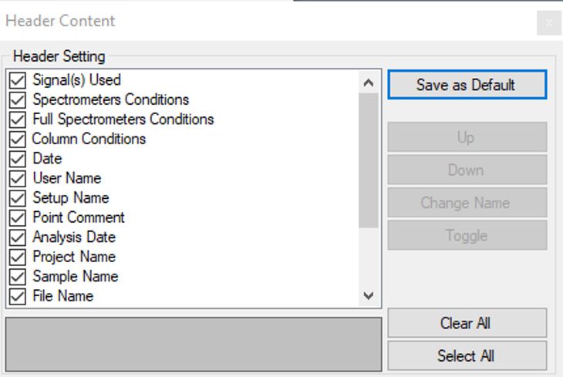
Task: Uncheck the Project Name checkbox
Action: tap(17, 257)
